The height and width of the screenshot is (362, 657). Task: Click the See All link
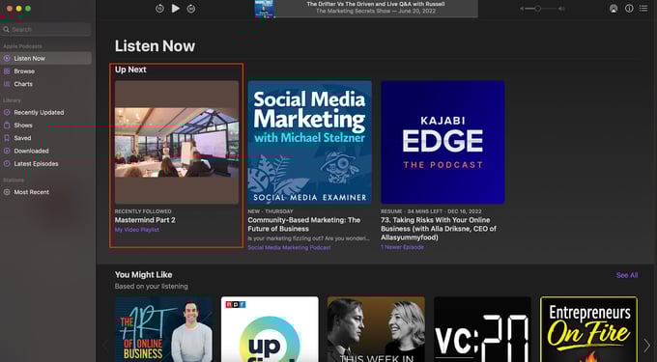627,275
